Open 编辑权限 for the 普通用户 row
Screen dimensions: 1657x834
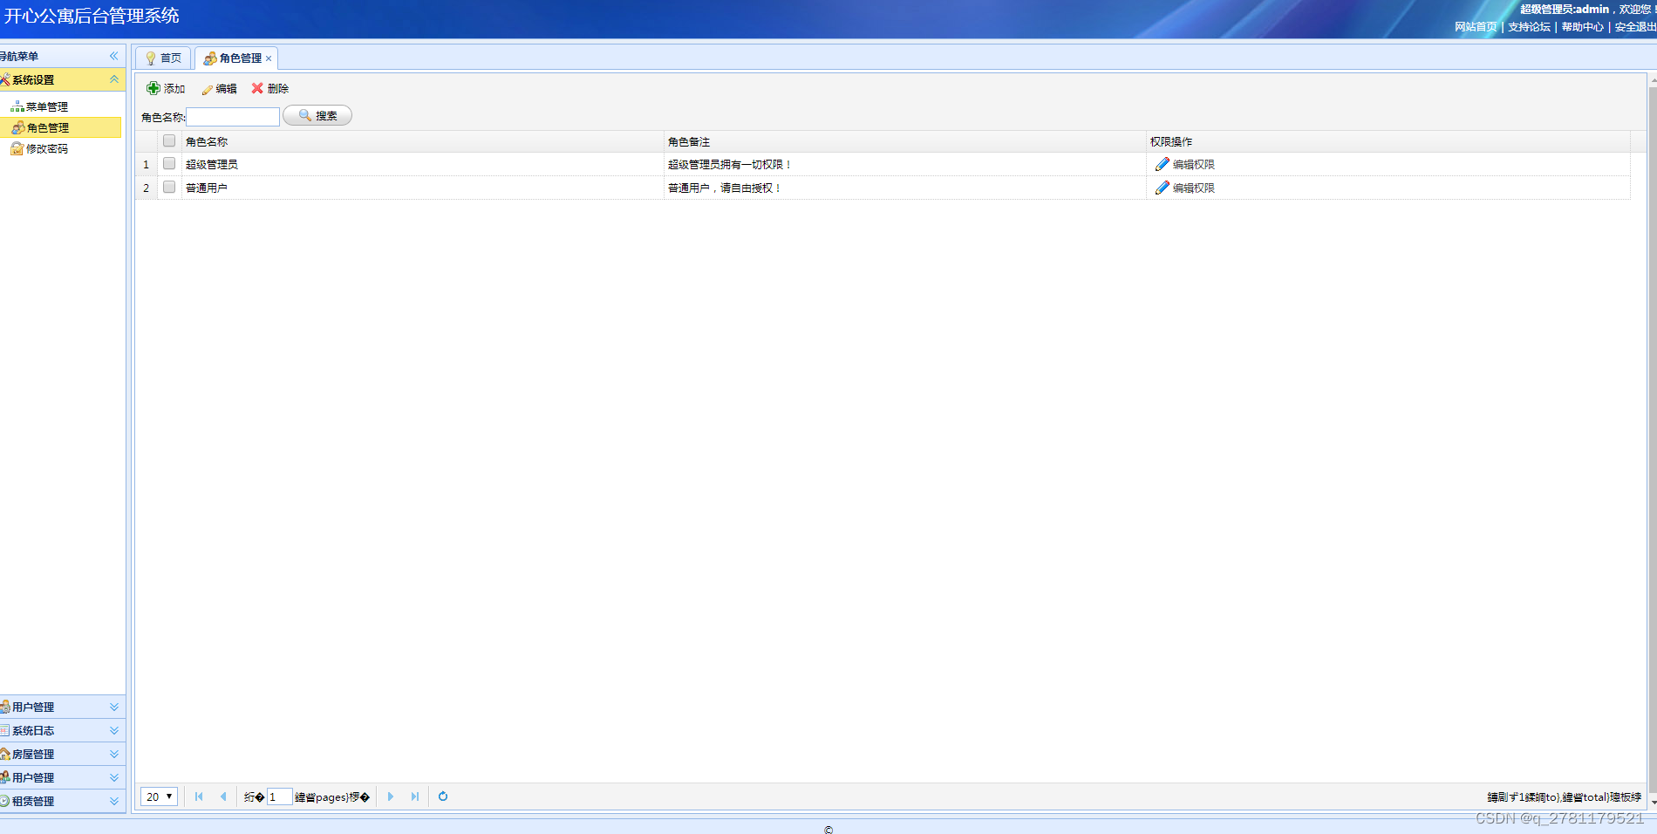tap(1184, 188)
